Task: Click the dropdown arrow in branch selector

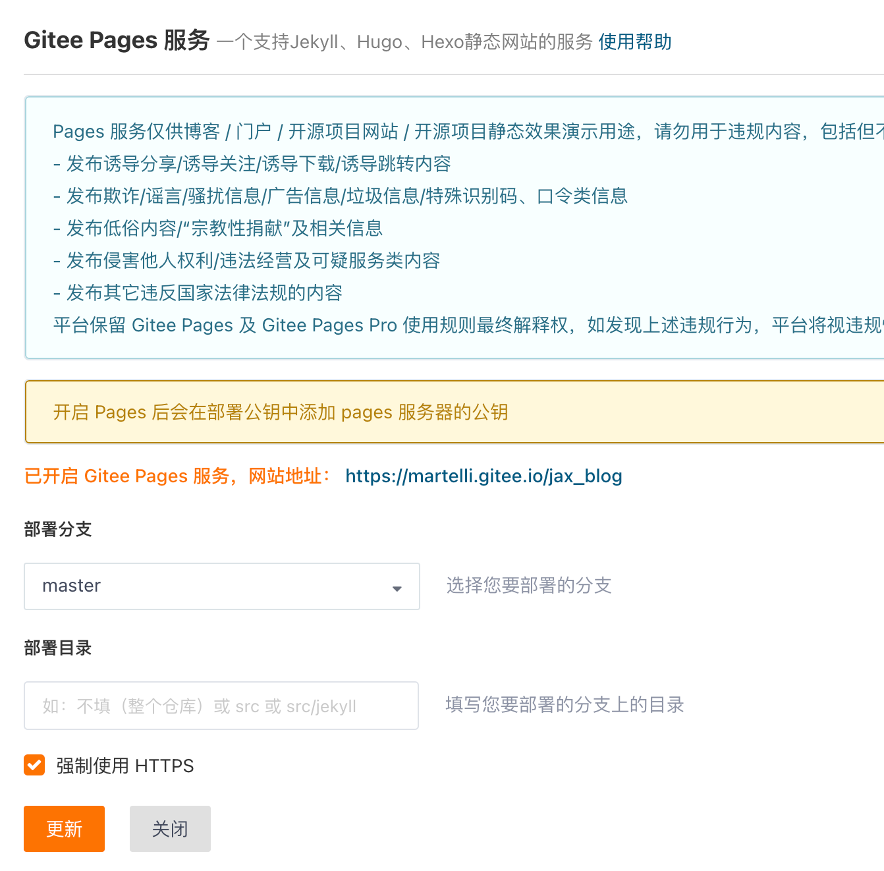Action: pos(397,588)
